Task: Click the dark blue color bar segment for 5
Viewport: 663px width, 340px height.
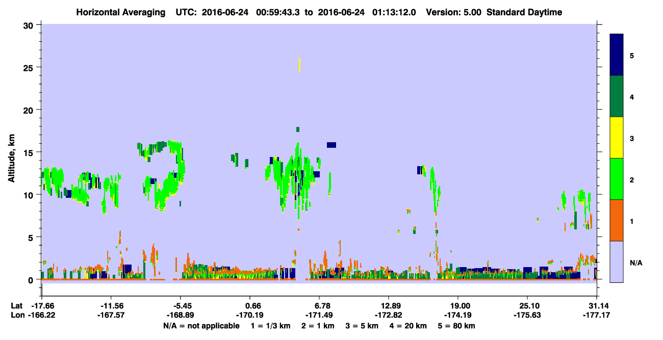Action: point(617,55)
